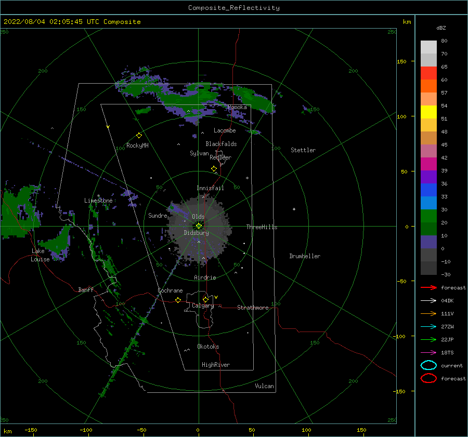
Task: Click the Airdrie label
Action: click(205, 277)
